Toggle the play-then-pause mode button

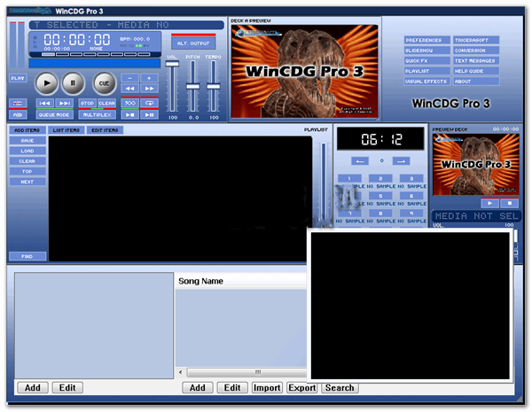click(x=149, y=115)
